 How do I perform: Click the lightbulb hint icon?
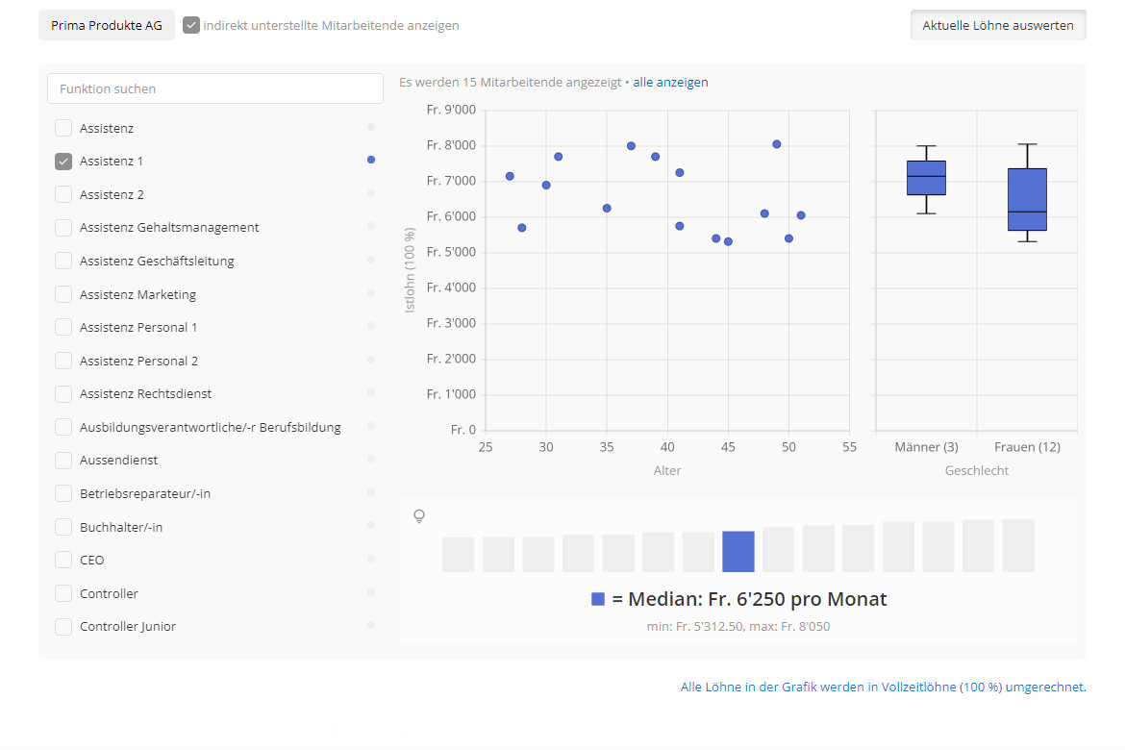point(419,516)
